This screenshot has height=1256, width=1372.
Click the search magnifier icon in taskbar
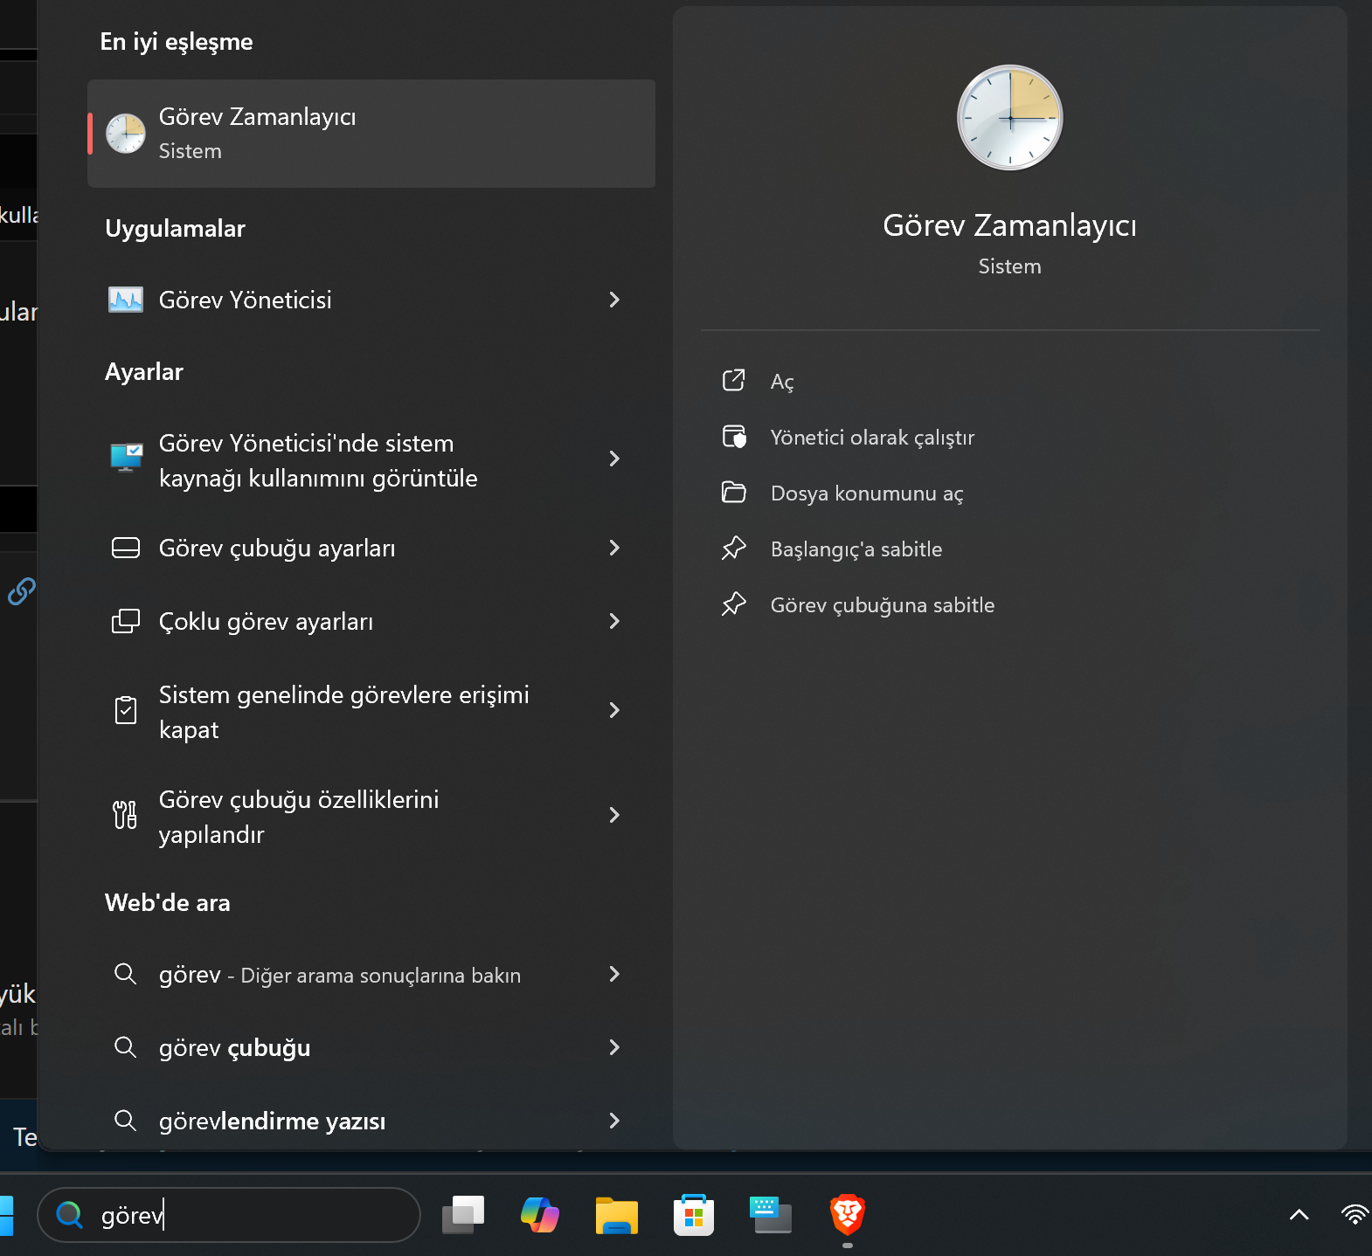tap(69, 1215)
